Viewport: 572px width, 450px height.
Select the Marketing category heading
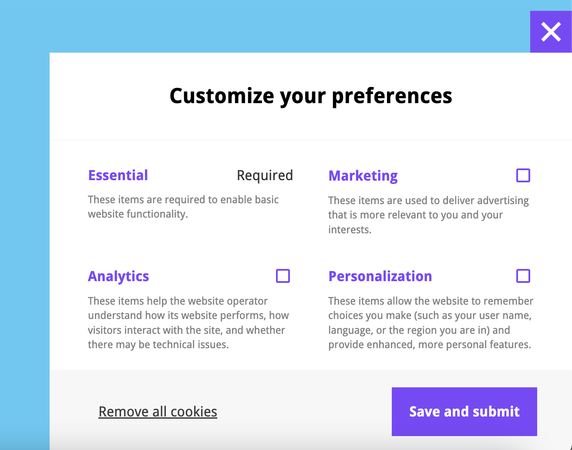[363, 175]
